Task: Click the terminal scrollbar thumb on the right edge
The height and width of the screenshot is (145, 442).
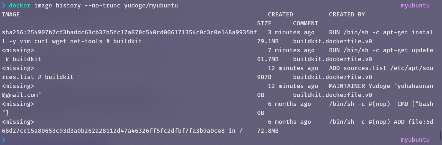Action: tap(440, 134)
